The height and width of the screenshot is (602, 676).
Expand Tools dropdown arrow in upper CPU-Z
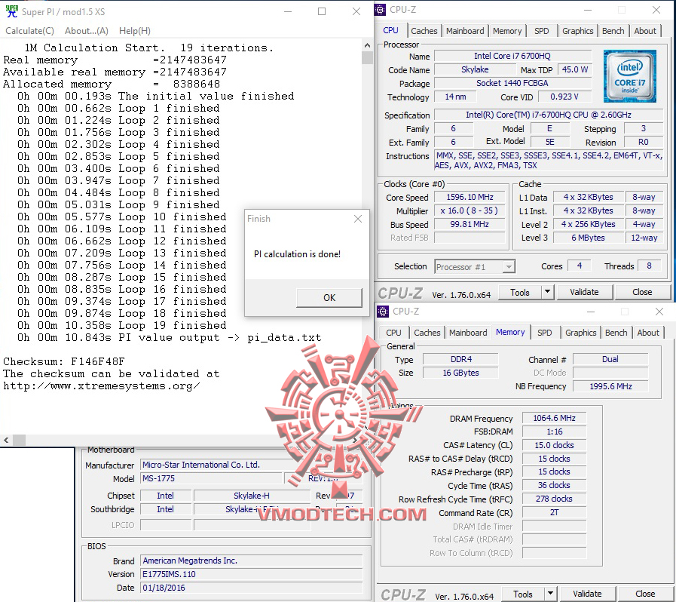point(547,293)
